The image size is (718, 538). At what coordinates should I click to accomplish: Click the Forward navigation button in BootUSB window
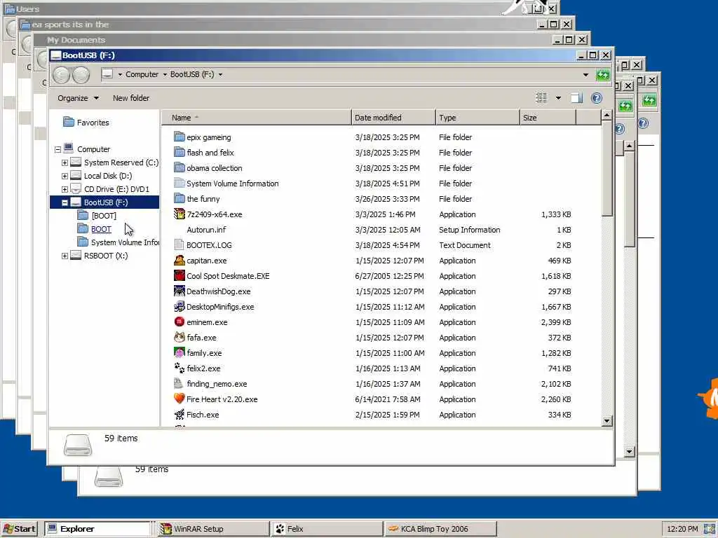81,74
